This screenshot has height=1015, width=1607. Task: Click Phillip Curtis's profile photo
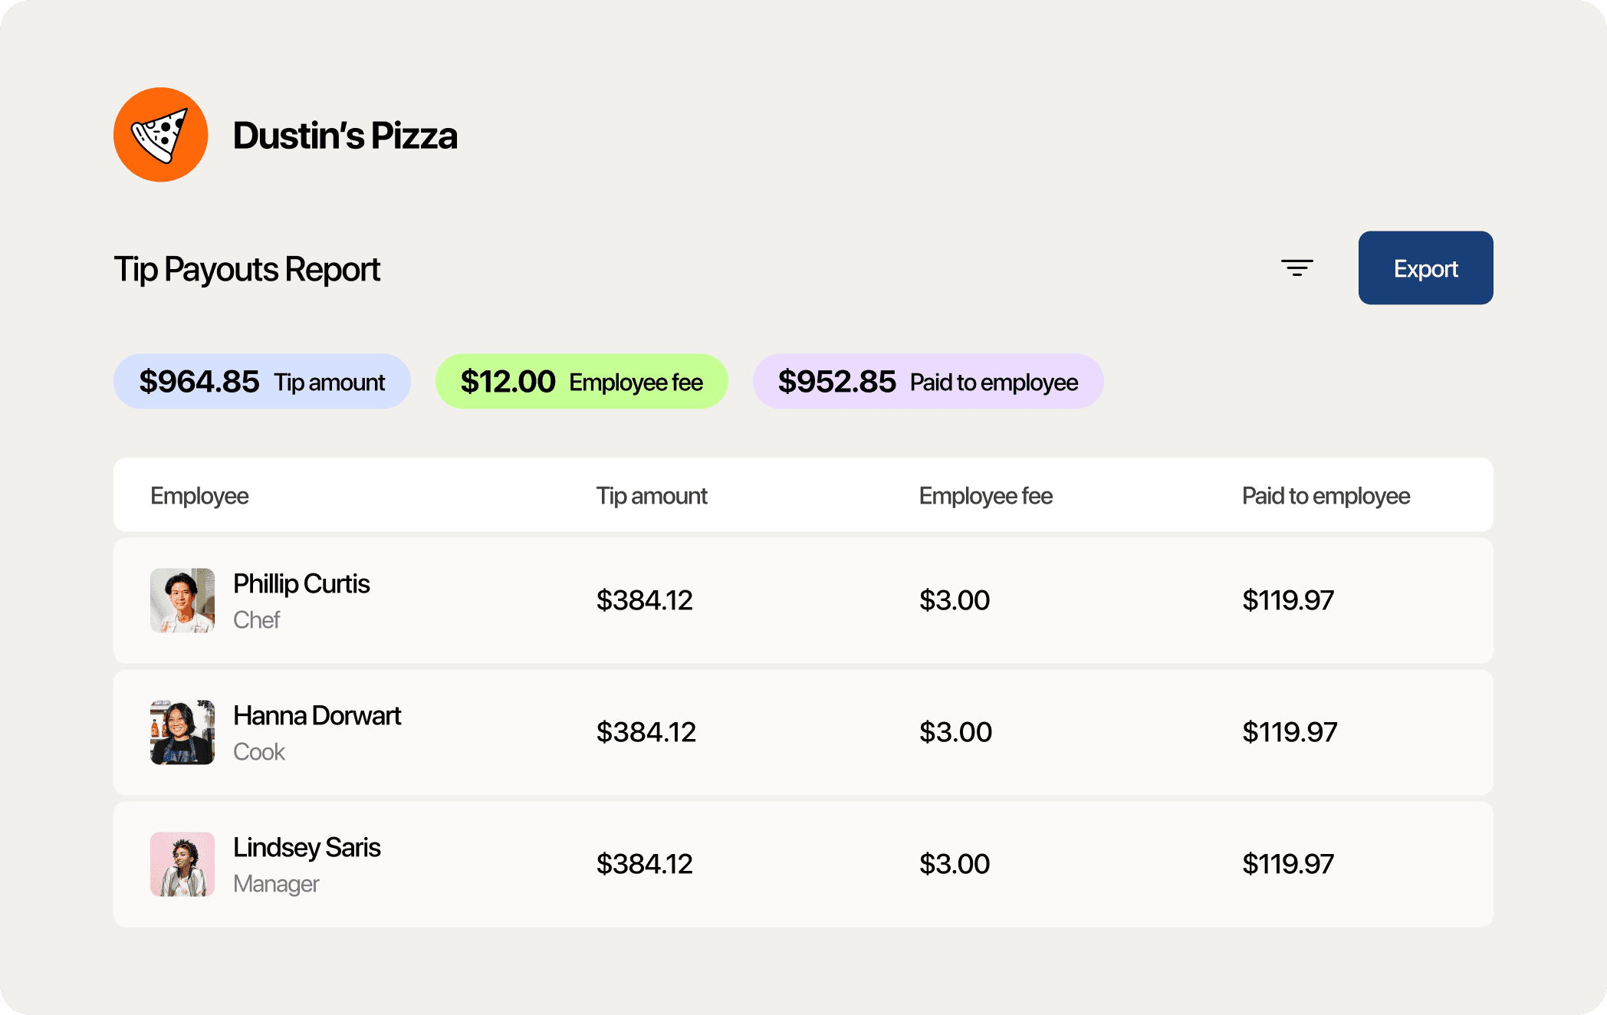pyautogui.click(x=182, y=600)
